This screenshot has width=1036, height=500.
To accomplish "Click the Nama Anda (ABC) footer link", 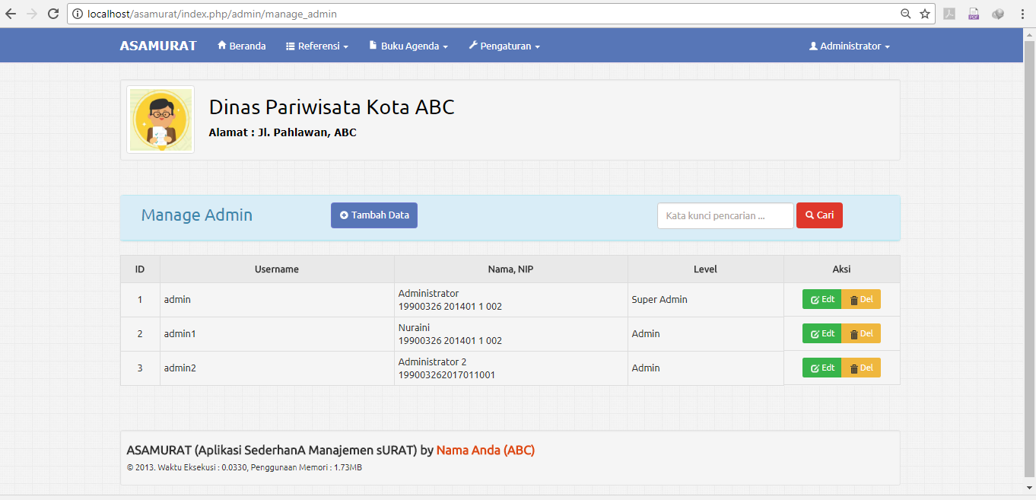I will tap(485, 450).
